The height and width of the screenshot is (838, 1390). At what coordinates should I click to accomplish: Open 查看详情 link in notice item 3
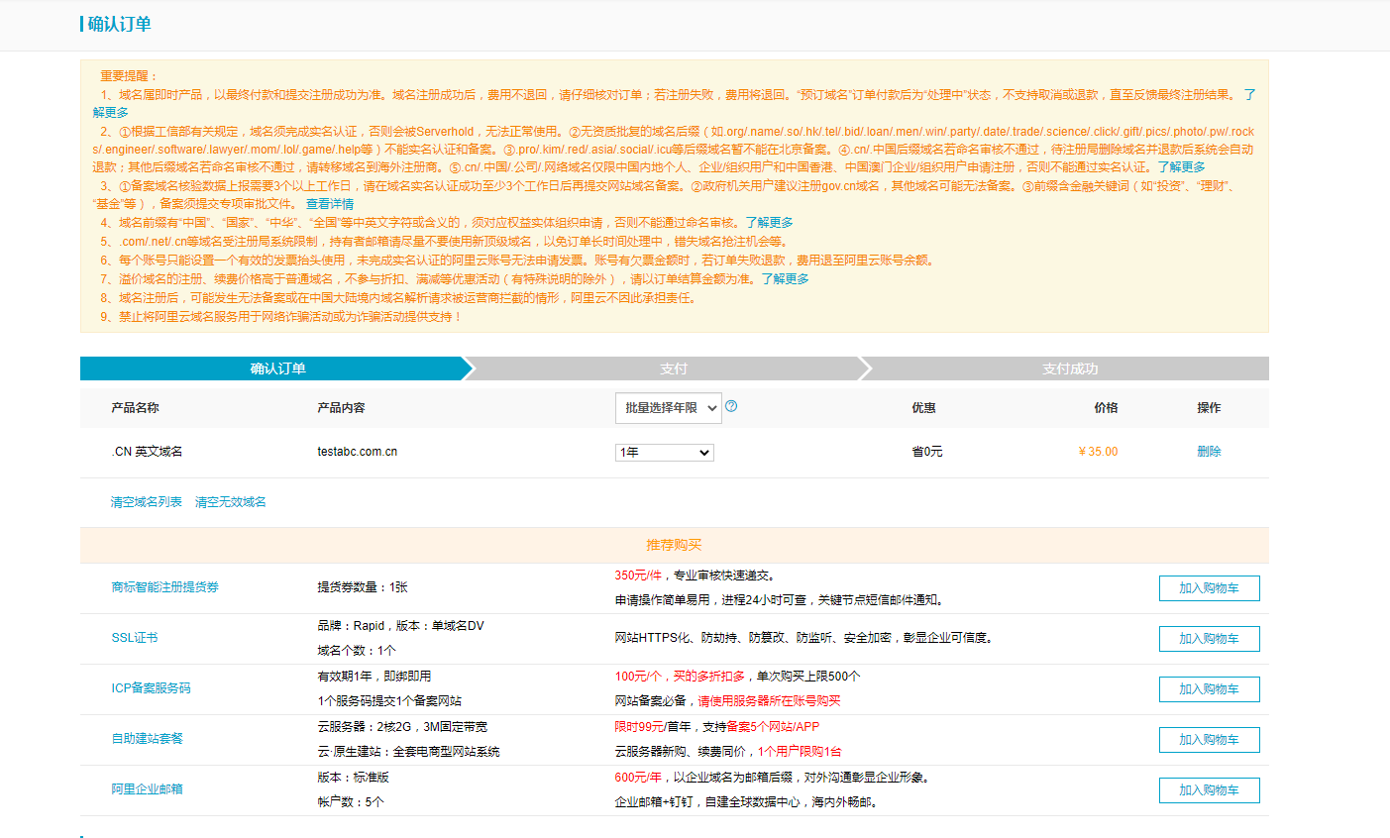[330, 204]
